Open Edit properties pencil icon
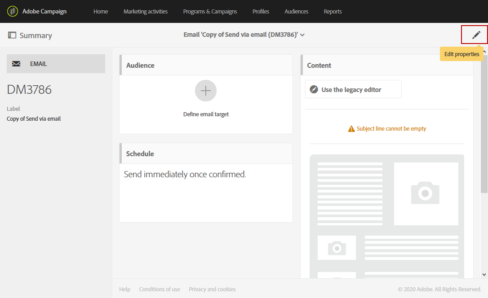The height and width of the screenshot is (298, 488). pos(476,35)
